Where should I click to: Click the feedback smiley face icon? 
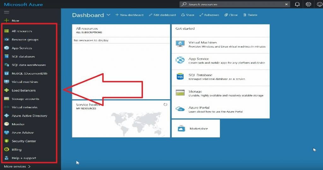click(x=319, y=4)
